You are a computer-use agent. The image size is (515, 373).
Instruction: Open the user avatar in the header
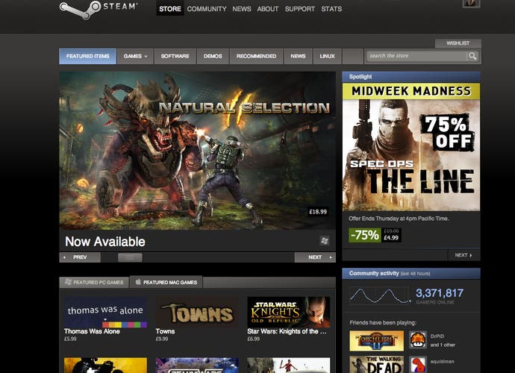(x=471, y=3)
